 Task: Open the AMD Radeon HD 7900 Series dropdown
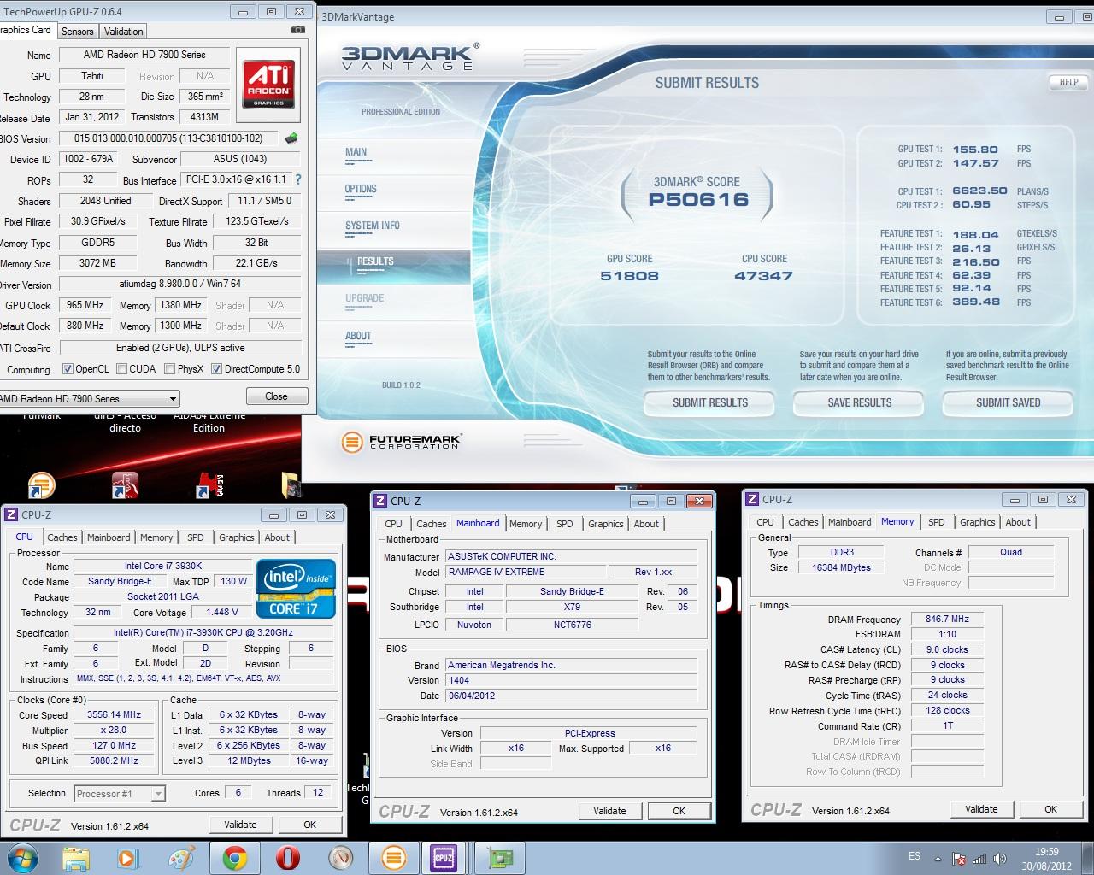[x=89, y=398]
